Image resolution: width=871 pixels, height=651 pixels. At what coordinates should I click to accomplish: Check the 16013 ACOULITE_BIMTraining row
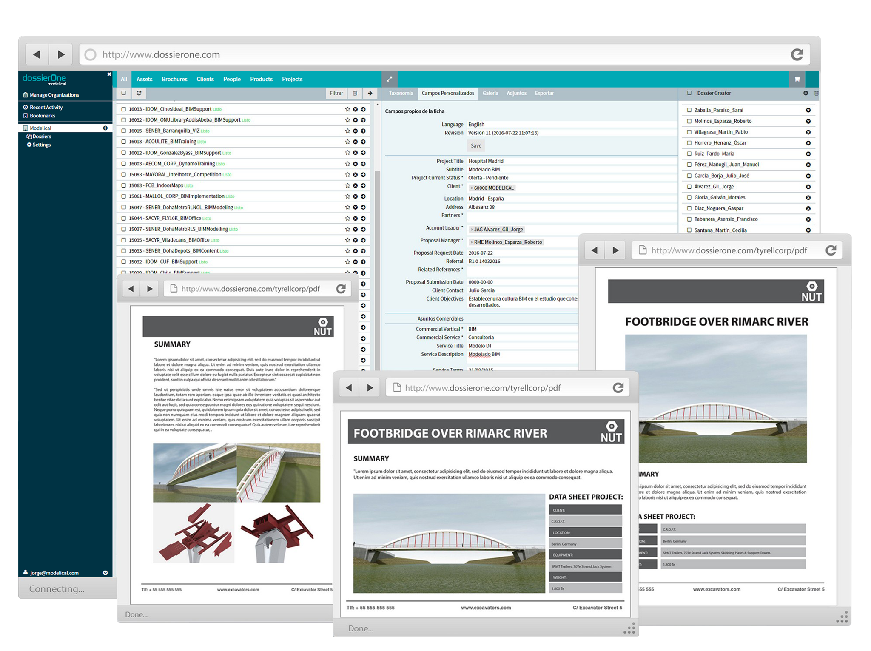point(124,142)
